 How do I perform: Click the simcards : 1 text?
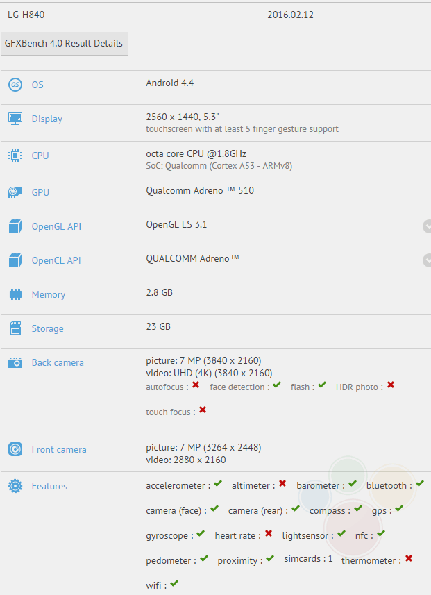(308, 559)
